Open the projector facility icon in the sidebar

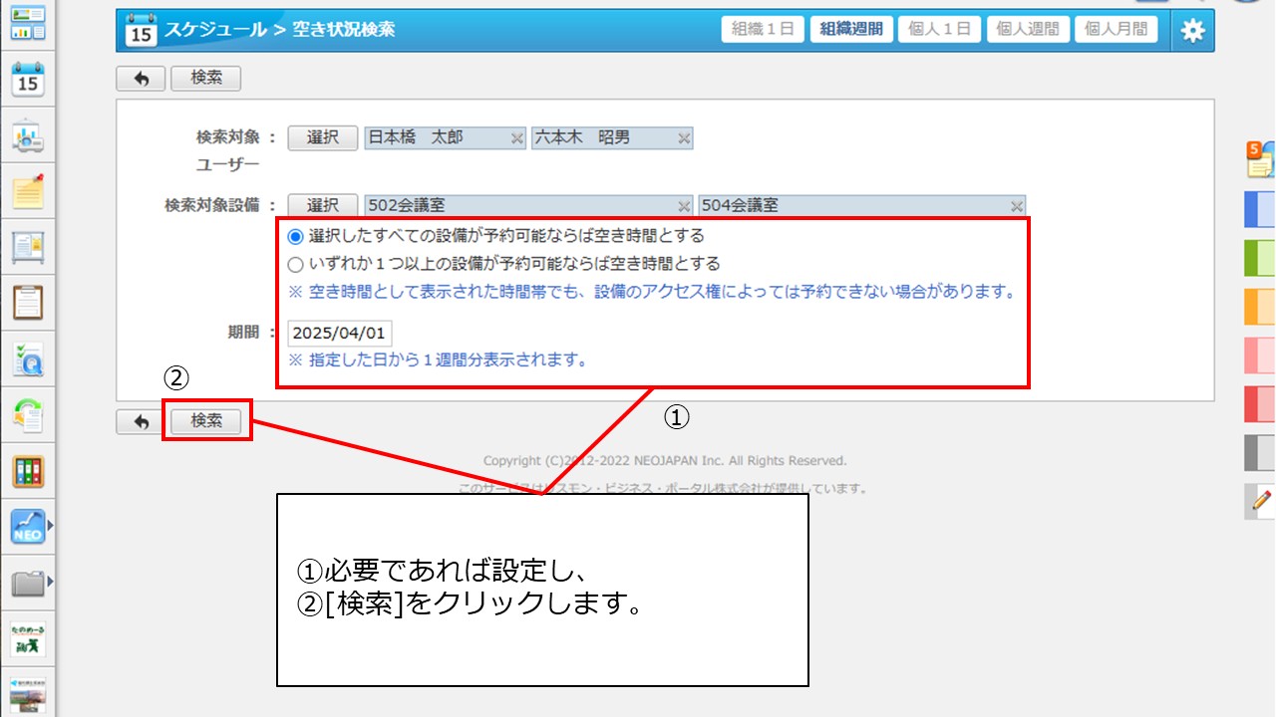point(28,136)
